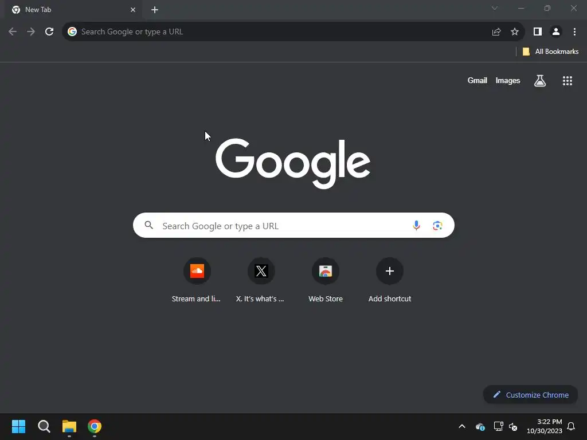This screenshot has width=587, height=440.
Task: Open the All Bookmarks folder
Action: tap(551, 52)
